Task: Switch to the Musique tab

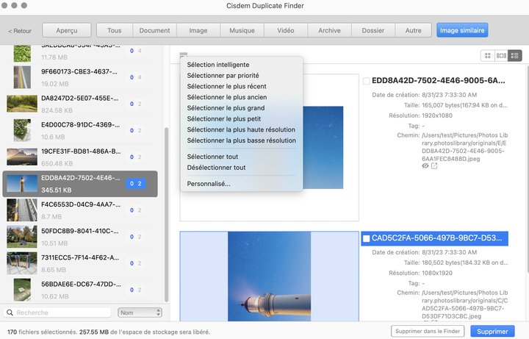Action: (242, 30)
